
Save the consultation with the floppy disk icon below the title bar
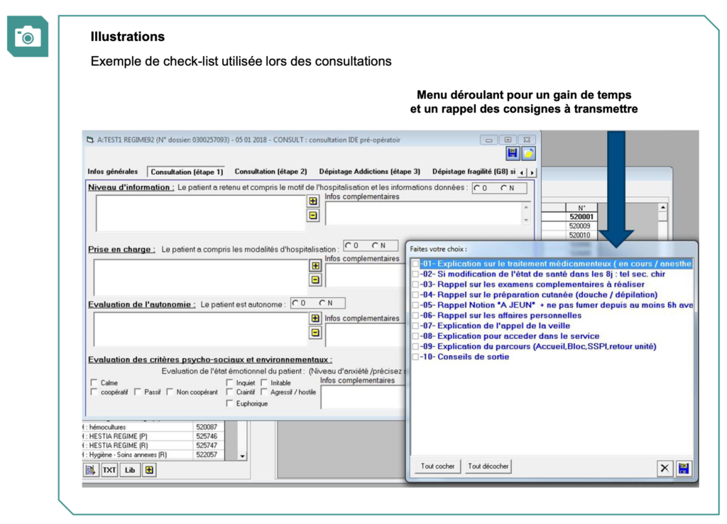tap(513, 153)
